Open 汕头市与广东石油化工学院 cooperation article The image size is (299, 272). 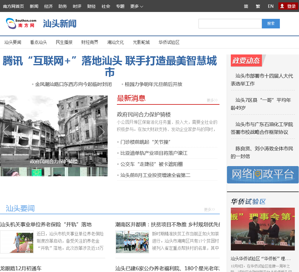[x=262, y=128]
